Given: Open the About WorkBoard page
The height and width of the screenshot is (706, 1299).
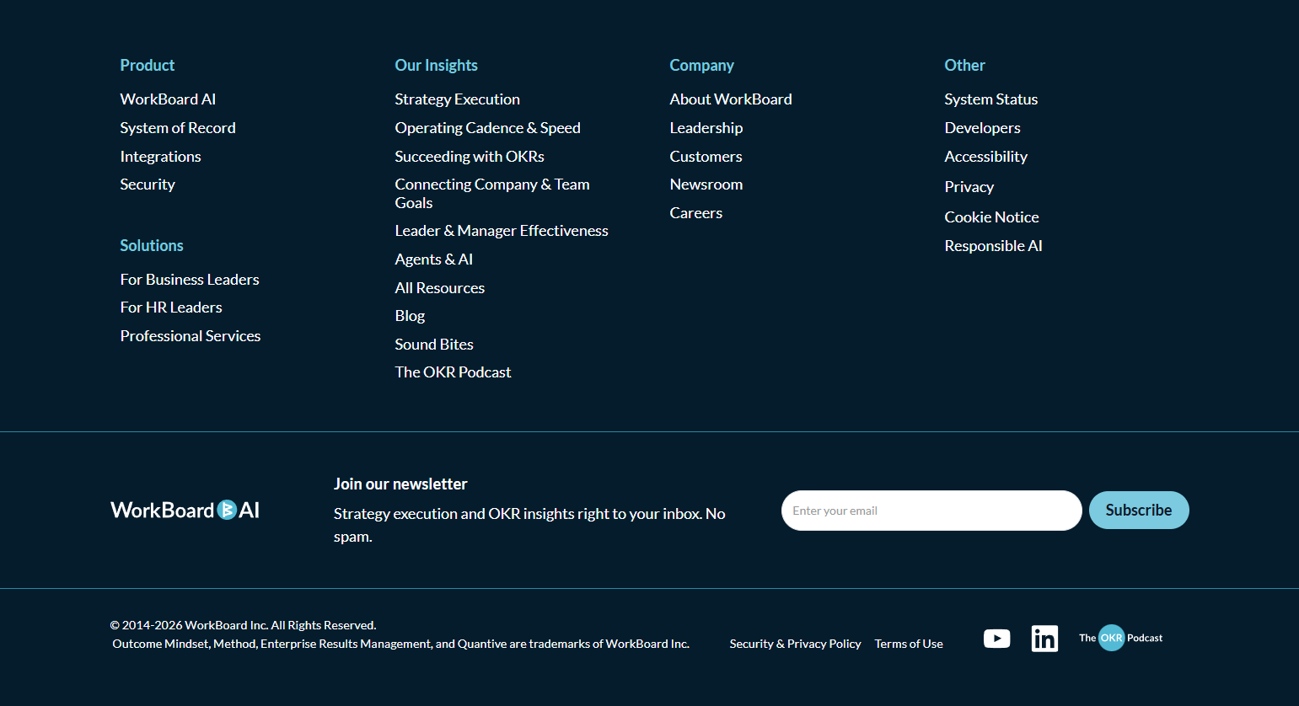Looking at the screenshot, I should [x=730, y=99].
